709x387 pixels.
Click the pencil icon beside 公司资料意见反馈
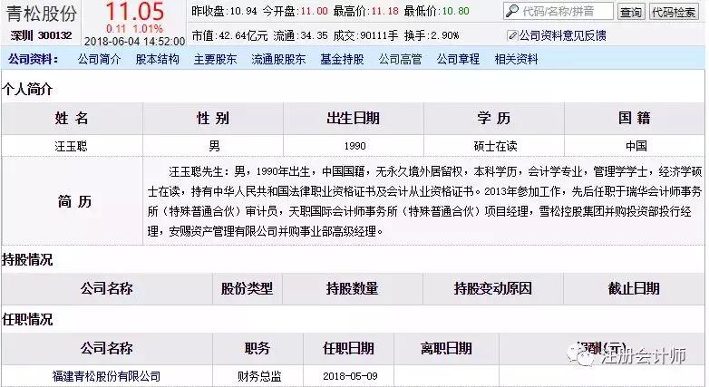pyautogui.click(x=512, y=35)
